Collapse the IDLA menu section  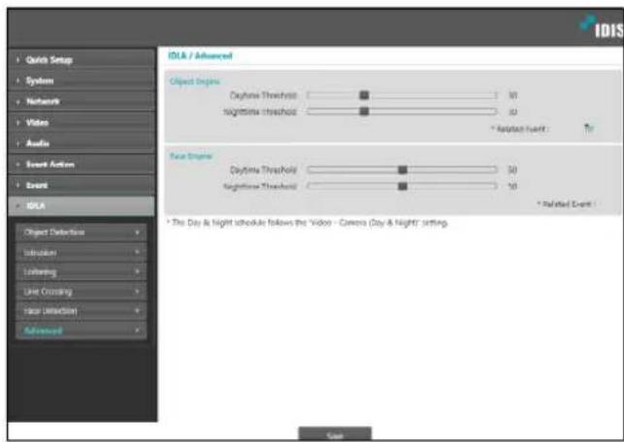point(82,205)
